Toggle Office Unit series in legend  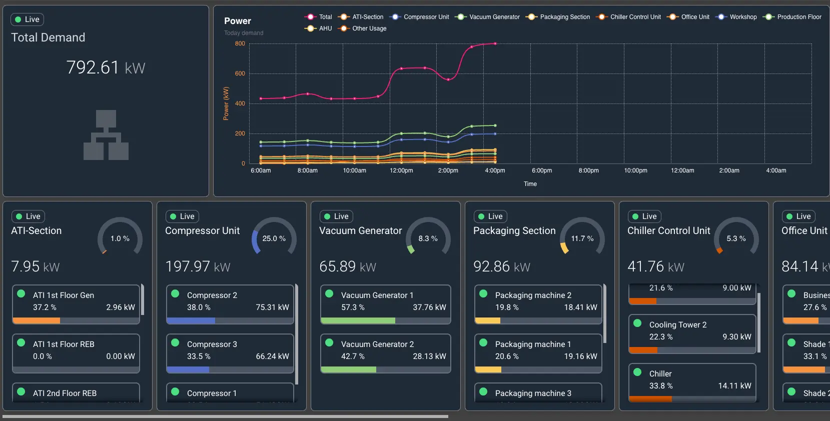688,17
